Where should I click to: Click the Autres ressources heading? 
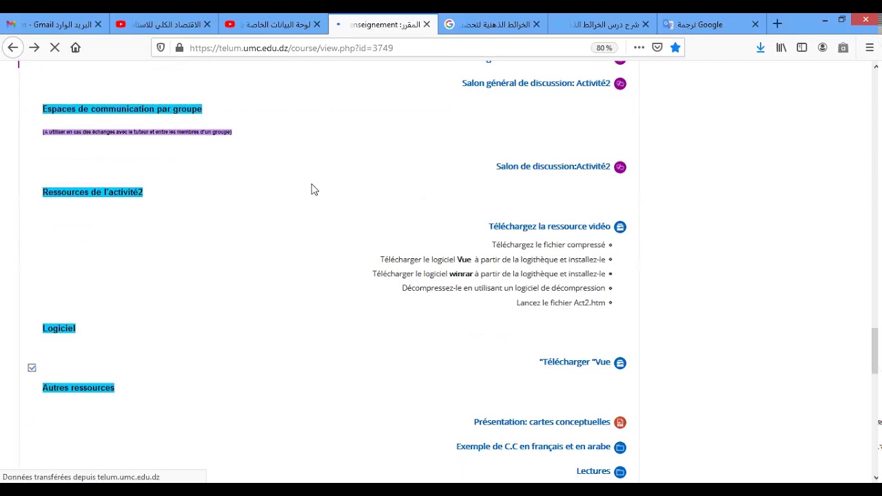[x=78, y=388]
